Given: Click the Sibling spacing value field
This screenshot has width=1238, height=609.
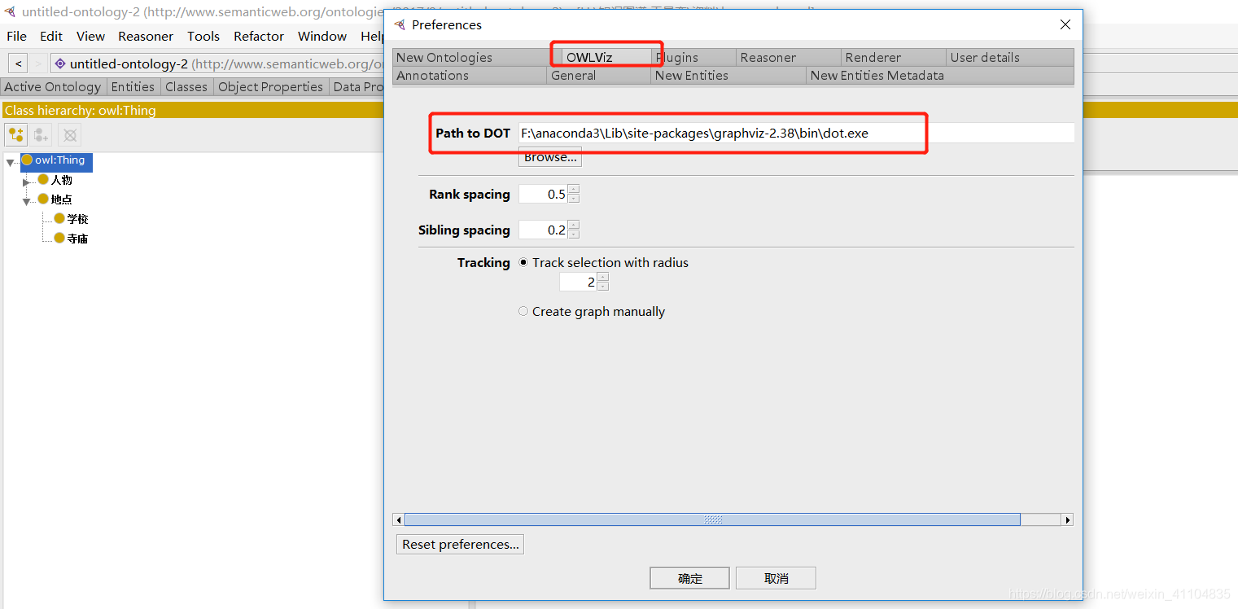Looking at the screenshot, I should pyautogui.click(x=543, y=230).
